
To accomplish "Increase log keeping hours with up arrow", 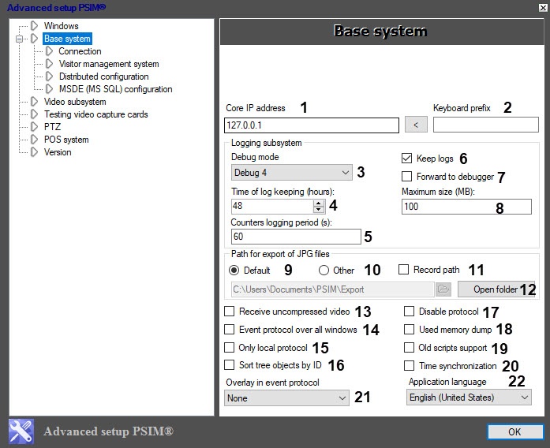I will point(319,203).
